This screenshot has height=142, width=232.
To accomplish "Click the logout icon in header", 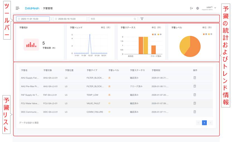I will [191, 8].
